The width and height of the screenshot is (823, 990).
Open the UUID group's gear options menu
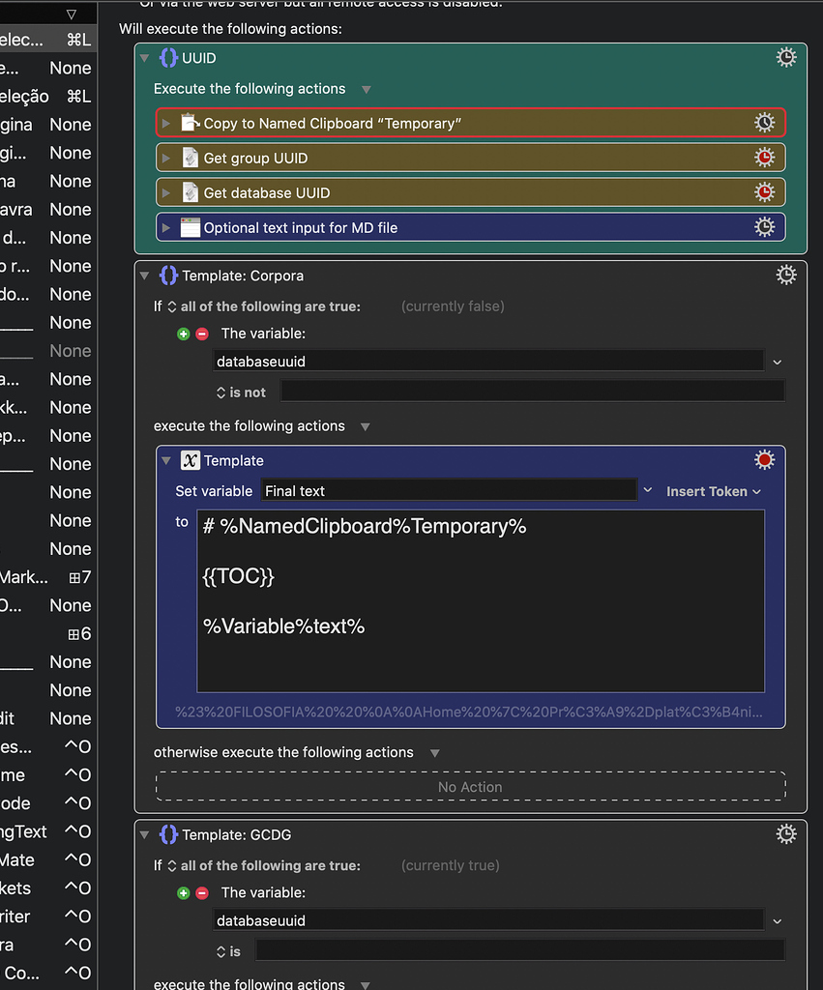point(786,57)
